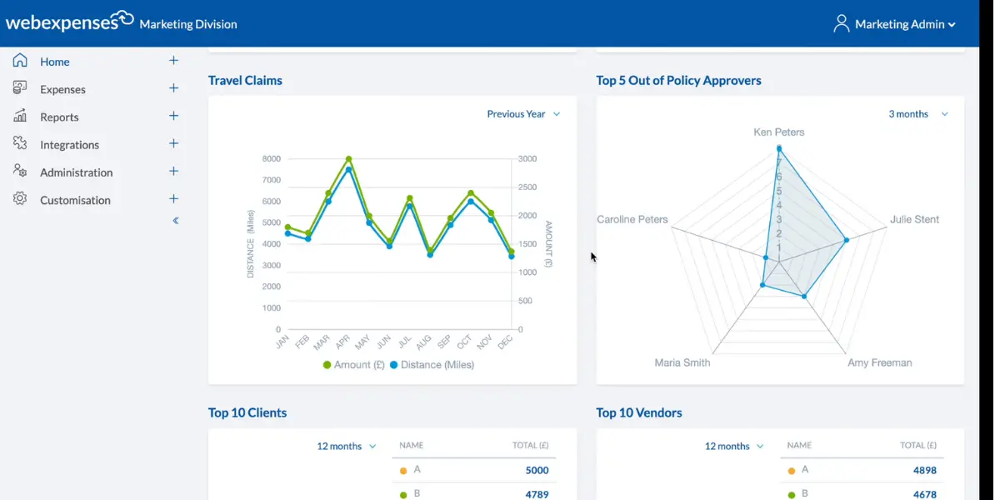The image size is (1000, 500).
Task: Open the 3 months period dropdown
Action: point(917,114)
